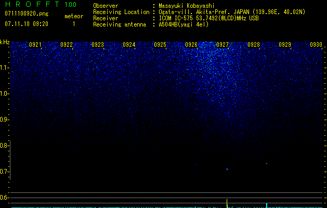Click the 'Receiving antenna' field label
327x208 pixels.
point(120,24)
